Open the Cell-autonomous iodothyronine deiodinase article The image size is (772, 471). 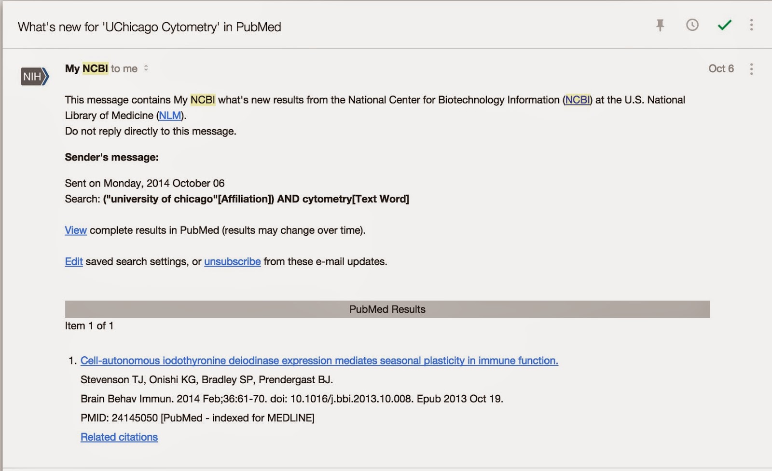(x=319, y=361)
